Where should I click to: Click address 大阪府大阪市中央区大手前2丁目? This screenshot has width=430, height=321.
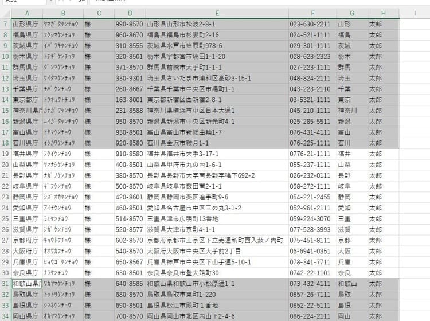tap(217, 252)
